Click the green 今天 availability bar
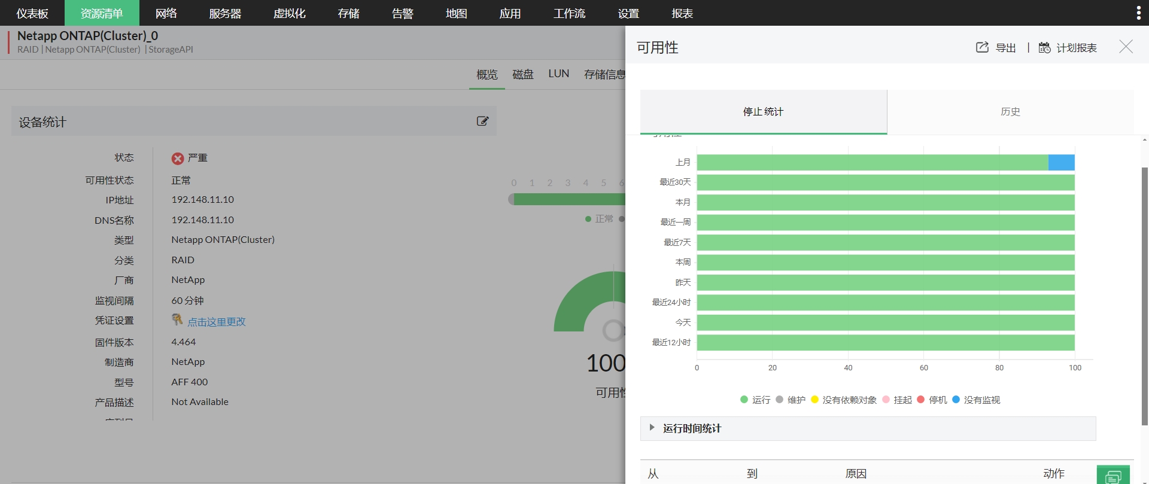 (x=886, y=322)
